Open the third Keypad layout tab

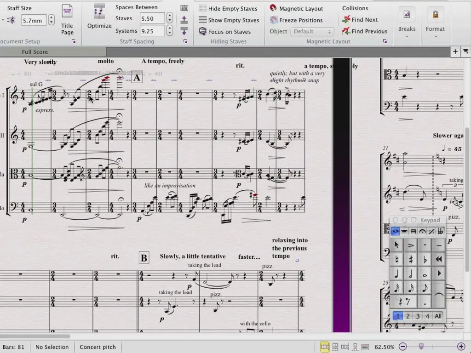[x=414, y=231]
